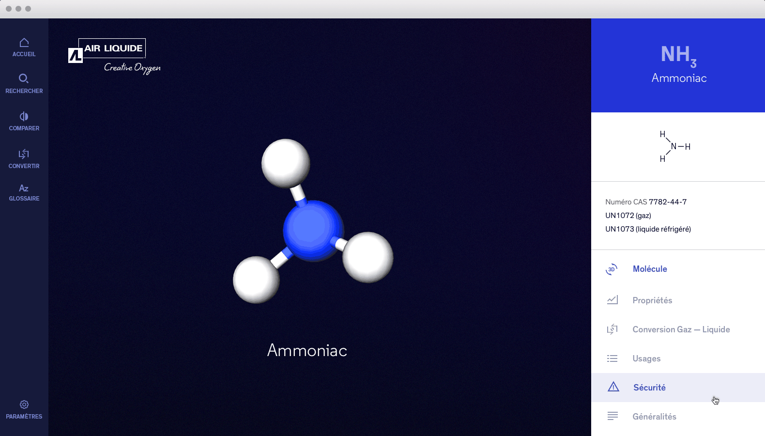
Task: Open the Convertir tool icon
Action: pyautogui.click(x=24, y=154)
